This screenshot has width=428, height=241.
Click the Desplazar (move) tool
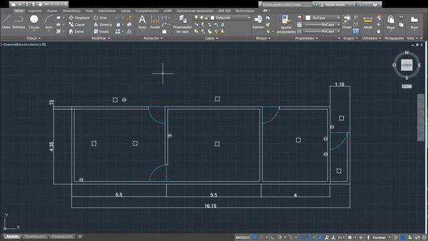79,17
